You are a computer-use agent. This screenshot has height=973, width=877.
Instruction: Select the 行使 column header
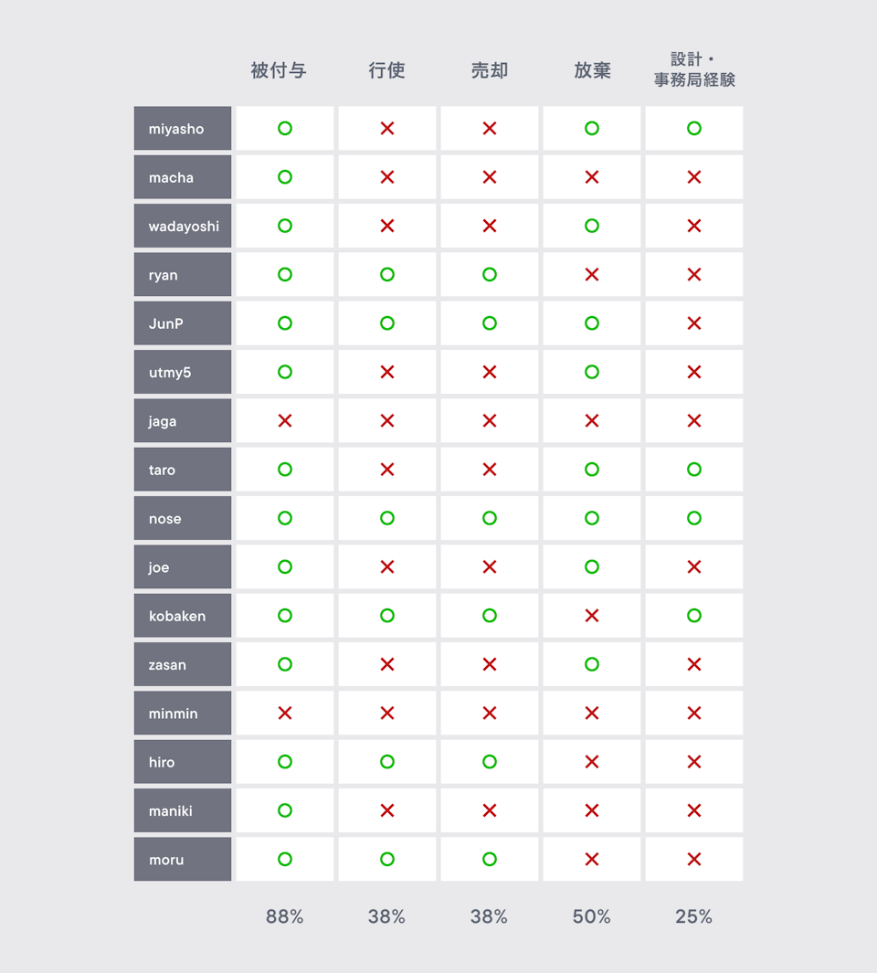387,71
